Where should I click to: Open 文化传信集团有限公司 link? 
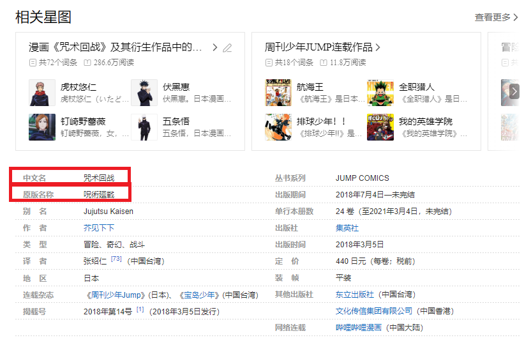coord(374,311)
